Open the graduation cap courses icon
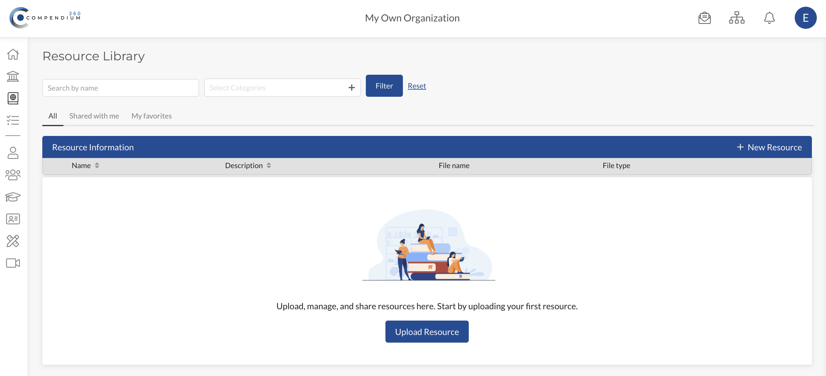 [13, 197]
